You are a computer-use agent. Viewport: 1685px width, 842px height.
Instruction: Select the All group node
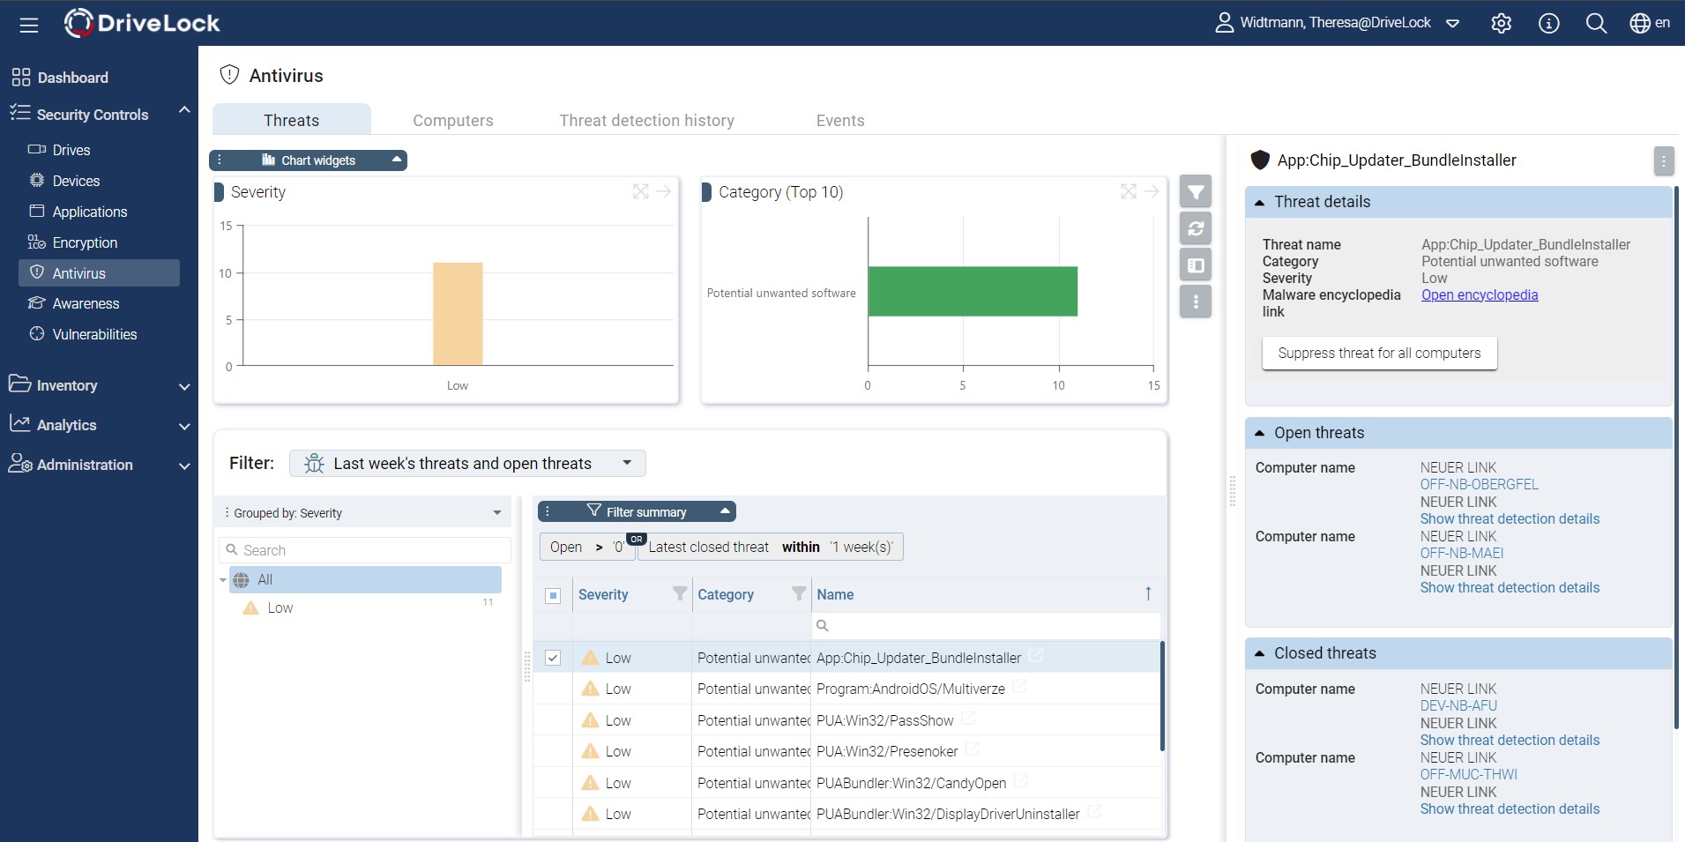(366, 580)
